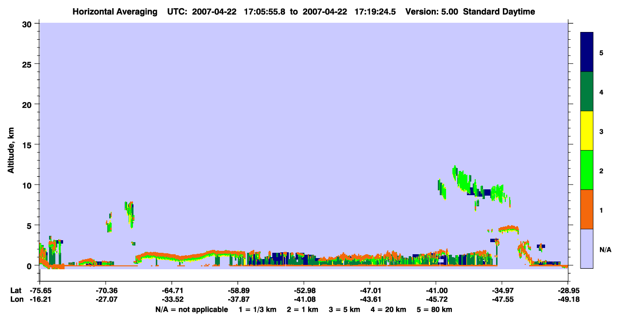Image resolution: width=631 pixels, height=323 pixels.
Task: Click the dark green color bar segment labeled 4
Action: (587, 92)
